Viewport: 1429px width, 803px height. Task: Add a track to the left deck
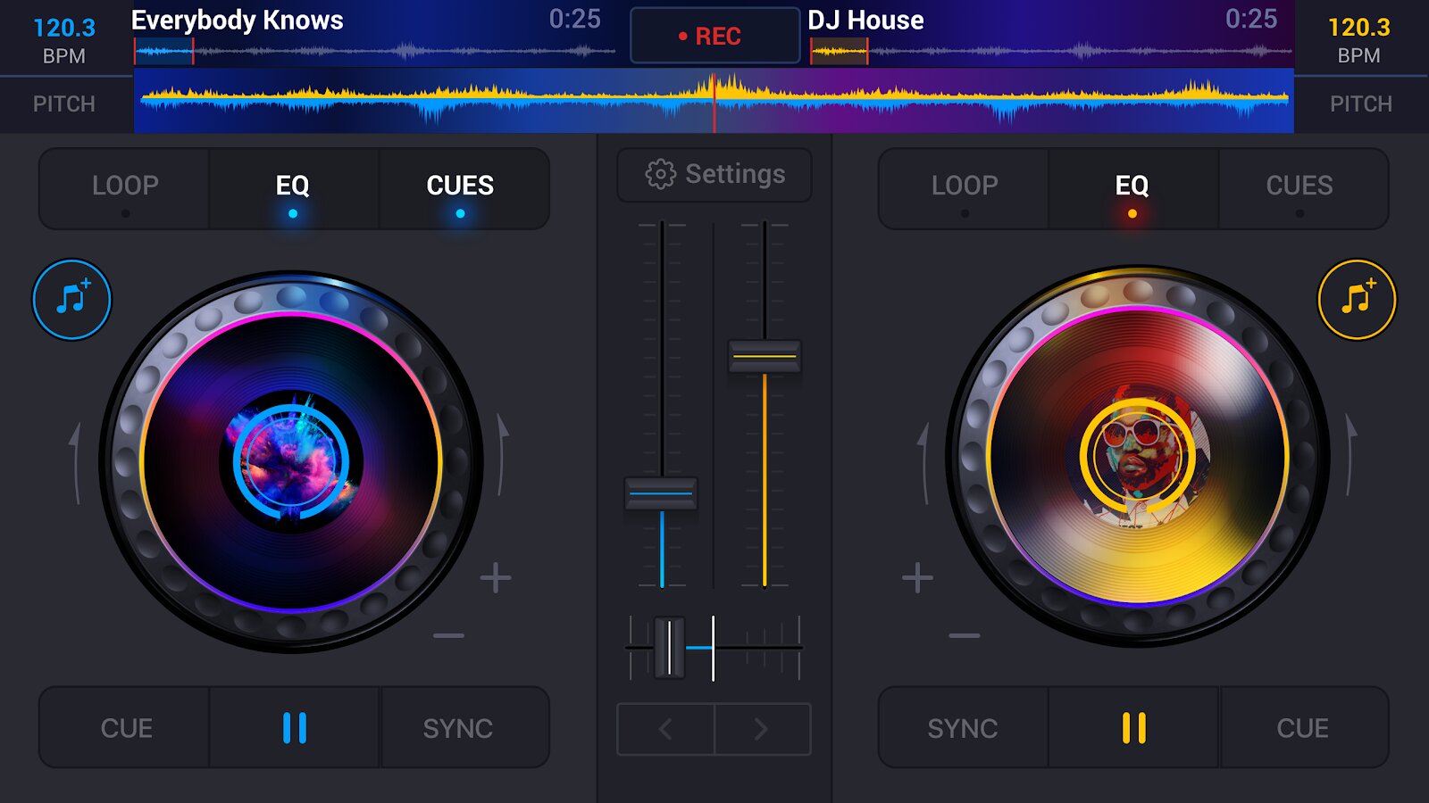pos(71,300)
